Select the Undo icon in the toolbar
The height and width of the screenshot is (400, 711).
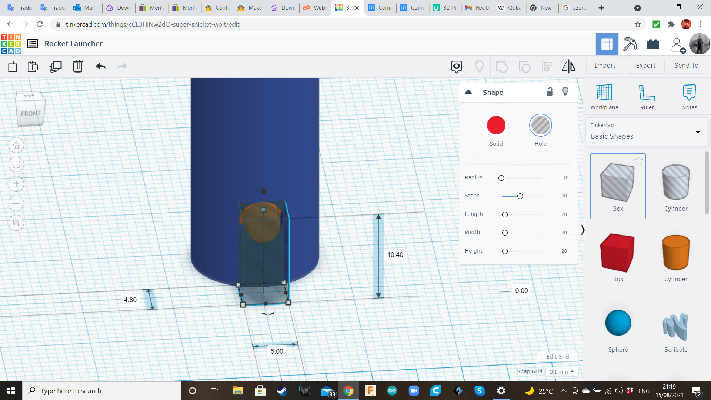point(100,66)
